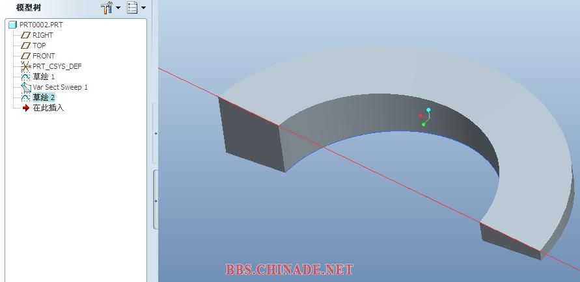Open the model tree show list icon
This screenshot has width=580, height=282.
[132, 7]
